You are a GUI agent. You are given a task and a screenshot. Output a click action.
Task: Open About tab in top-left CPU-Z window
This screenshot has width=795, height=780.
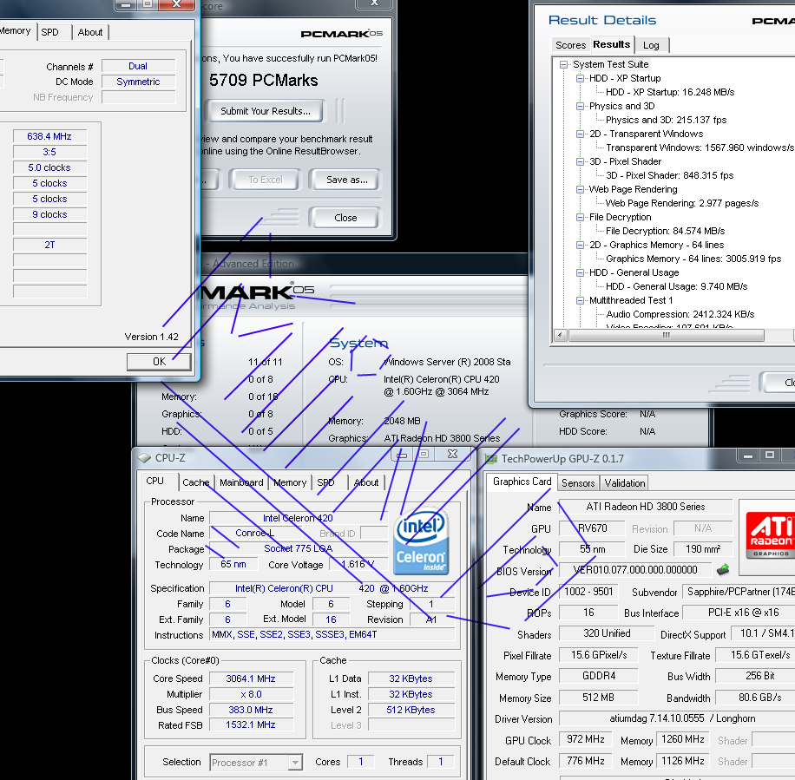90,32
